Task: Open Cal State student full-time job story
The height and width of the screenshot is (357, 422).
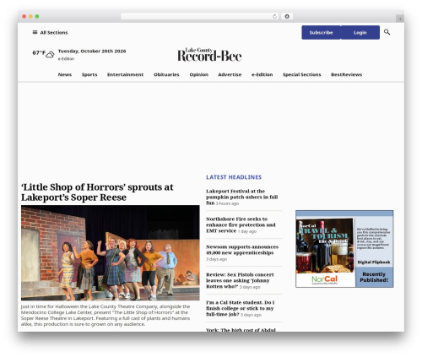Action: tap(241, 308)
